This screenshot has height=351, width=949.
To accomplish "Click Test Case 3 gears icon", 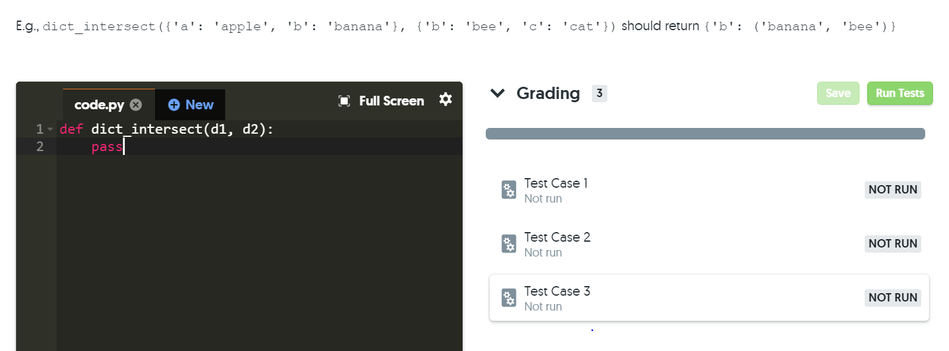I will tap(509, 298).
